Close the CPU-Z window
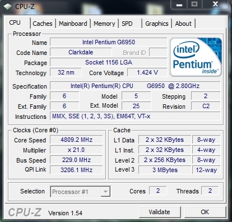The width and height of the screenshot is (232, 222). (x=216, y=4)
